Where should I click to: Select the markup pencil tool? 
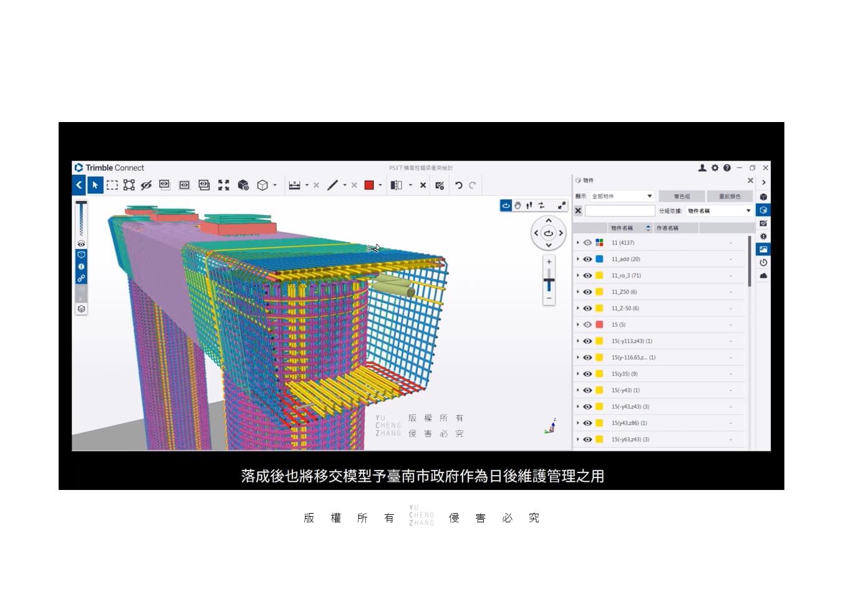pos(332,185)
